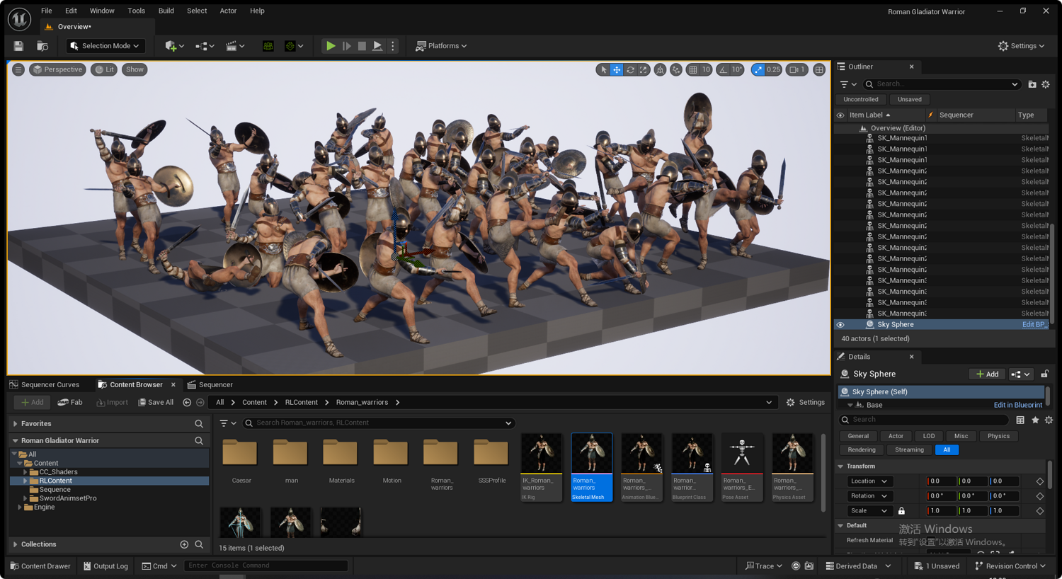Lock the Details panel with padlock icon
Viewport: 1062px width, 579px height.
[x=1045, y=374]
